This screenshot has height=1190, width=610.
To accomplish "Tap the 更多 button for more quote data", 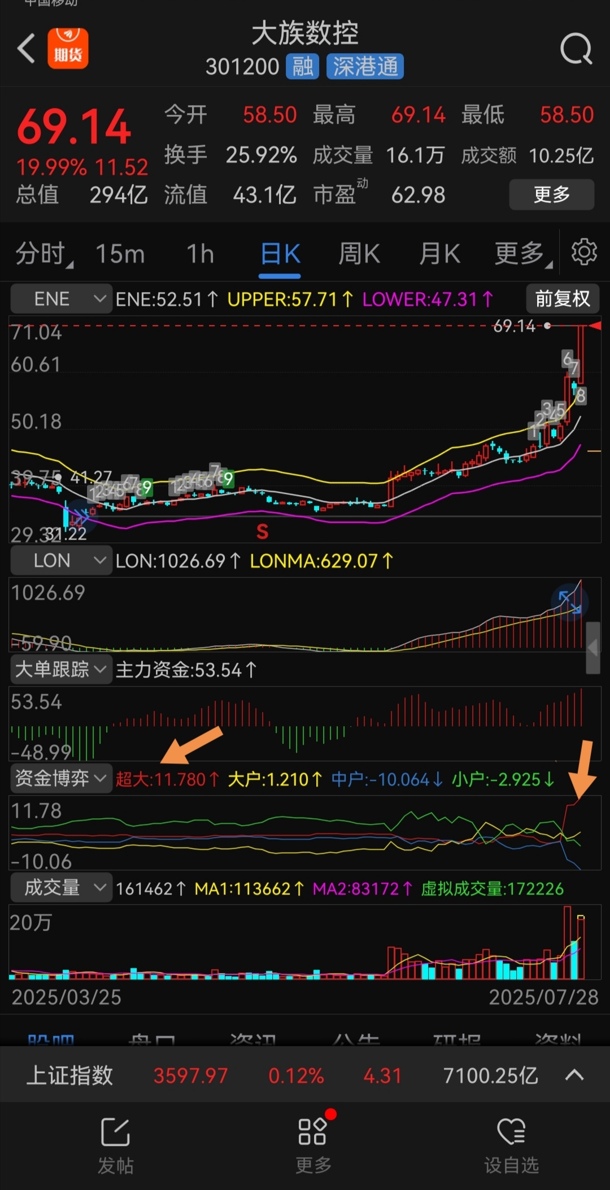I will click(x=552, y=195).
